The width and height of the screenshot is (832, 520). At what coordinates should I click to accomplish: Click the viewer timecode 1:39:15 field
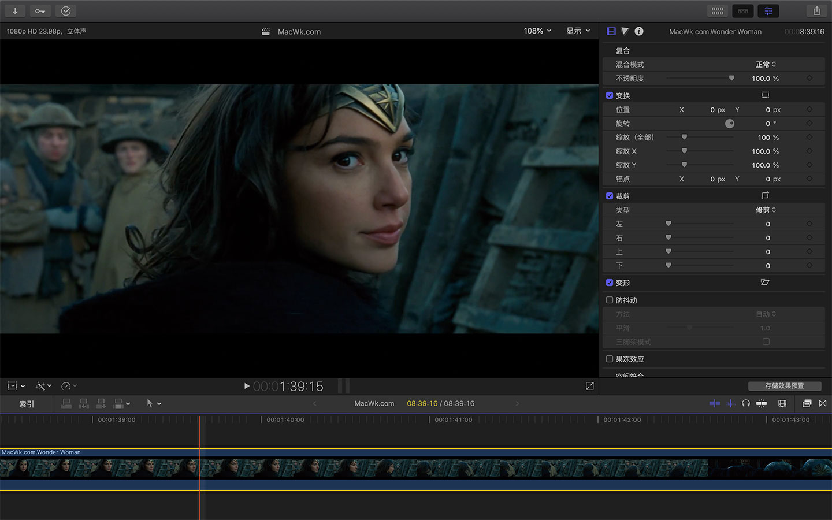[288, 386]
